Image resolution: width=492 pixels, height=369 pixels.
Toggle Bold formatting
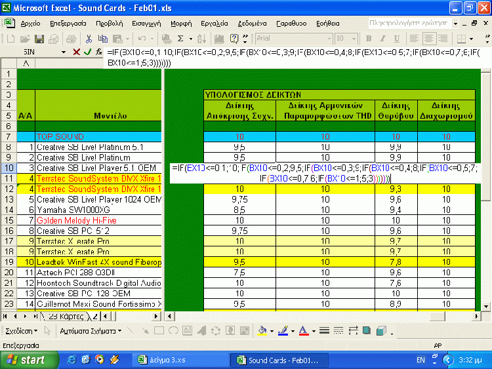(x=369, y=39)
